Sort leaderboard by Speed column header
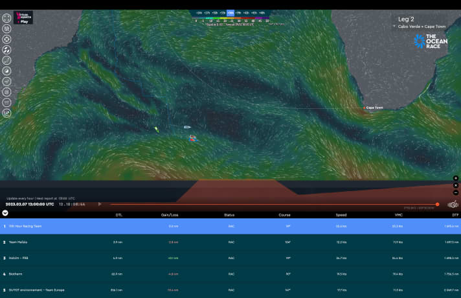461x298 pixels. [x=341, y=215]
